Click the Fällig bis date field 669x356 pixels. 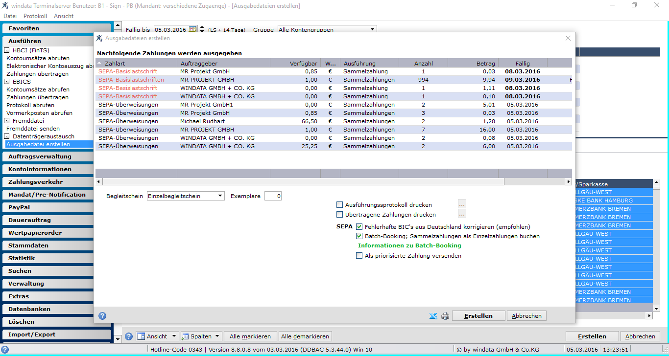coord(171,29)
